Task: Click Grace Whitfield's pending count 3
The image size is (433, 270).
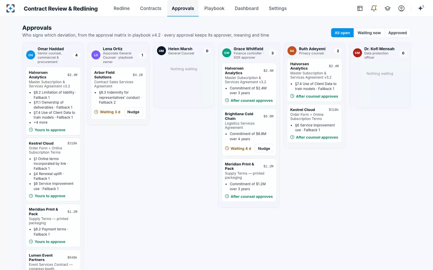Action: click(x=272, y=53)
